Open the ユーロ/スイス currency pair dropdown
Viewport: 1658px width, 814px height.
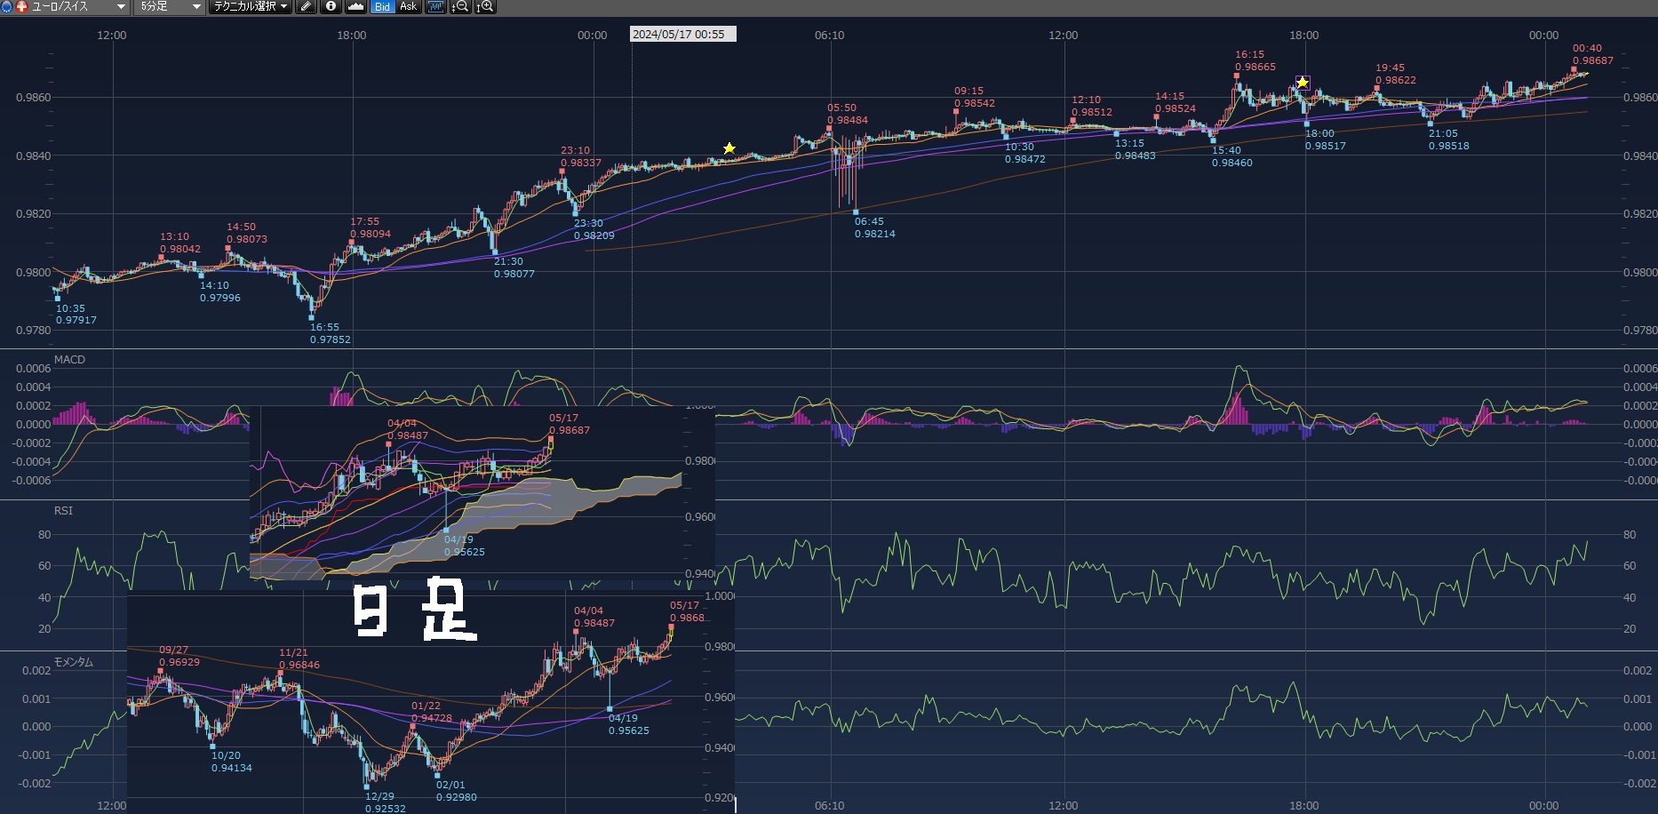[x=121, y=7]
